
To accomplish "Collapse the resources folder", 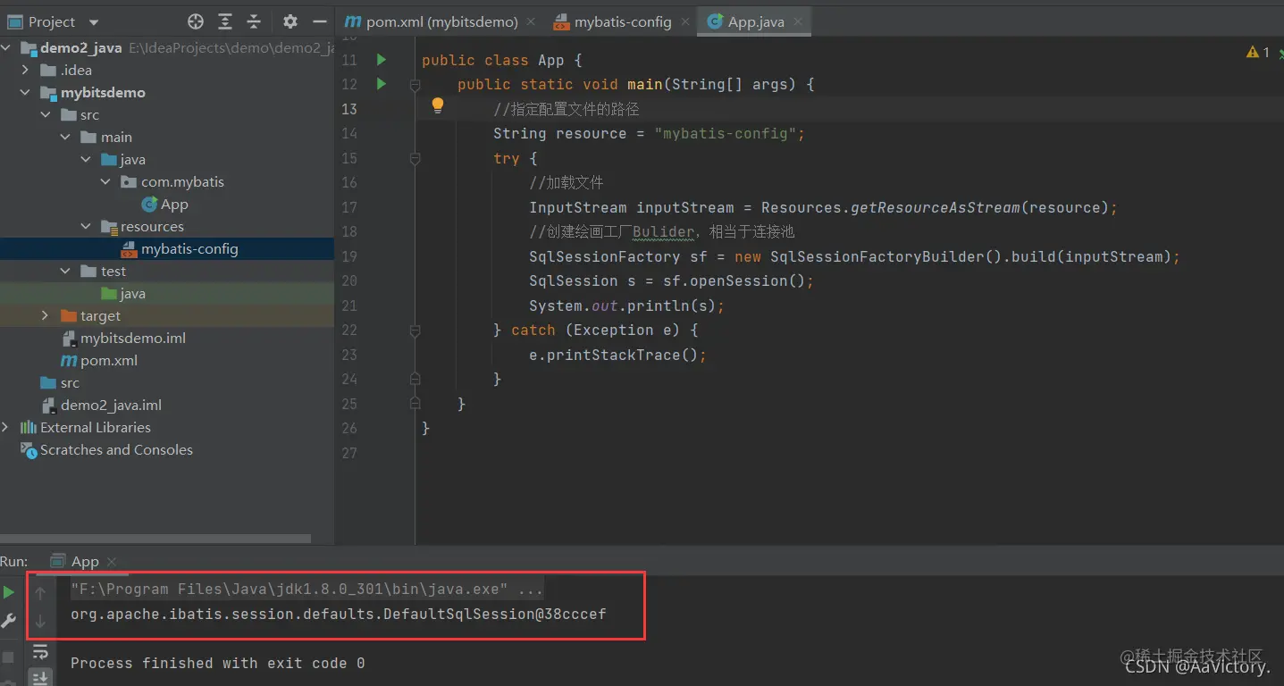I will click(86, 227).
